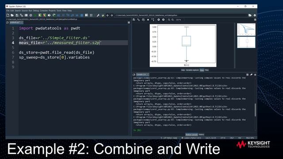Switch to the Variable explorer tab

tap(192, 70)
